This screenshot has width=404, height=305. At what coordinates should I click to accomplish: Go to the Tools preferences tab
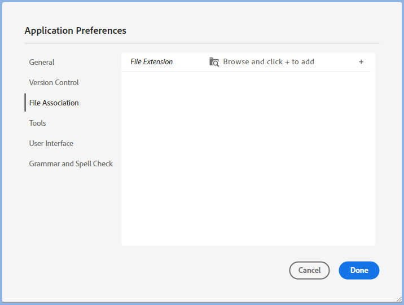point(37,123)
